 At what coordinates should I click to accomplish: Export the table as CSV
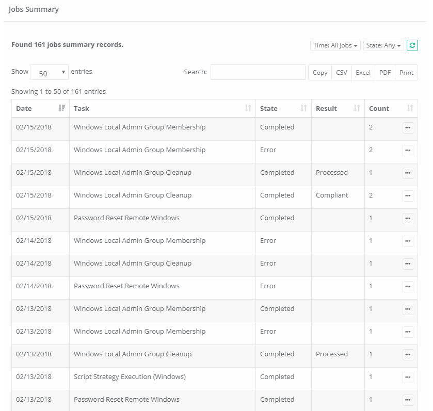342,73
